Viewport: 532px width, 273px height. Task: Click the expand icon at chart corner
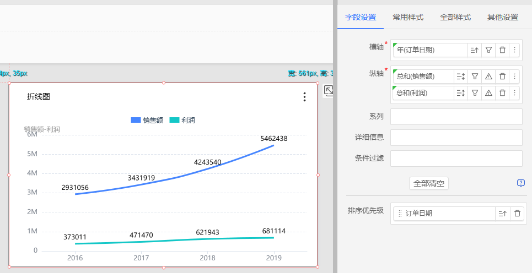click(x=328, y=91)
